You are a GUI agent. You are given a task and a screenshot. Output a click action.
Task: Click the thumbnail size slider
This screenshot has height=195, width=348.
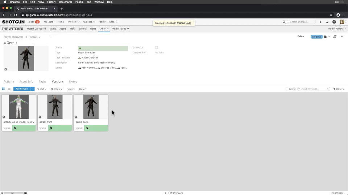coord(12,193)
